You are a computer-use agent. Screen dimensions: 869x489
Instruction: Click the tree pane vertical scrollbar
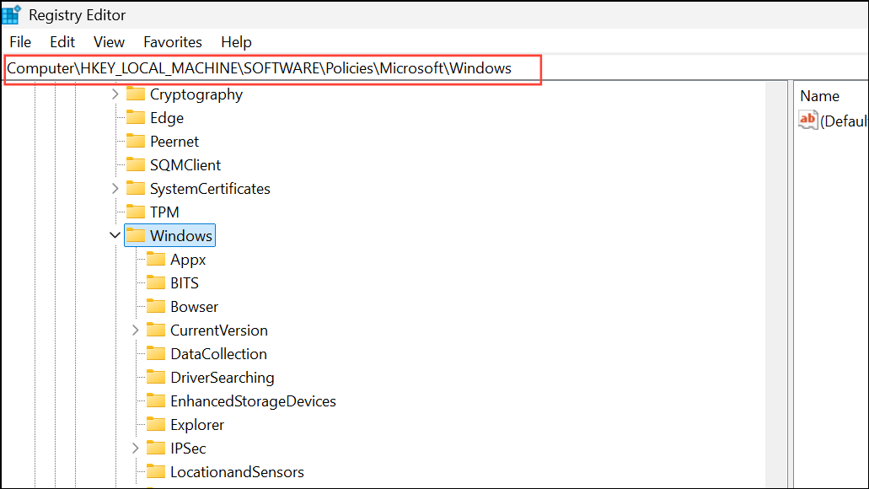click(x=776, y=284)
